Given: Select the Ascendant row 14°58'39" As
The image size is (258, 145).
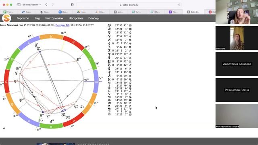Looking at the screenshot, I should (x=120, y=83).
